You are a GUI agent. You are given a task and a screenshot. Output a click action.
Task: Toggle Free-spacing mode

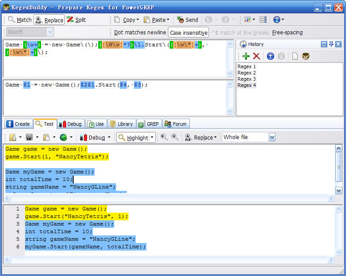point(287,33)
